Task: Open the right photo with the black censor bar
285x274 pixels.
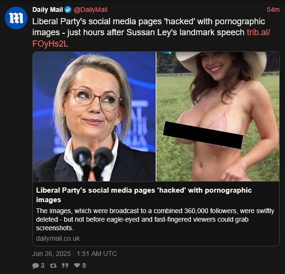Action: coord(218,117)
